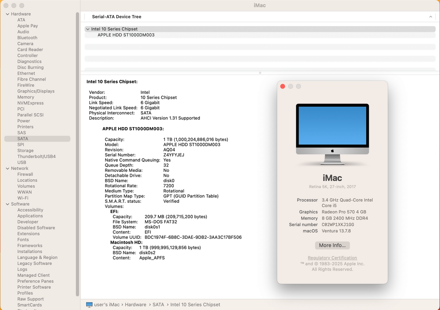Select Card Reader in the sidebar
This screenshot has width=440, height=310.
coord(30,50)
